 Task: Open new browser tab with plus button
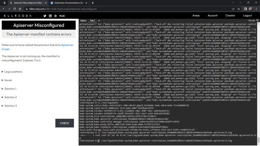tap(93, 3)
